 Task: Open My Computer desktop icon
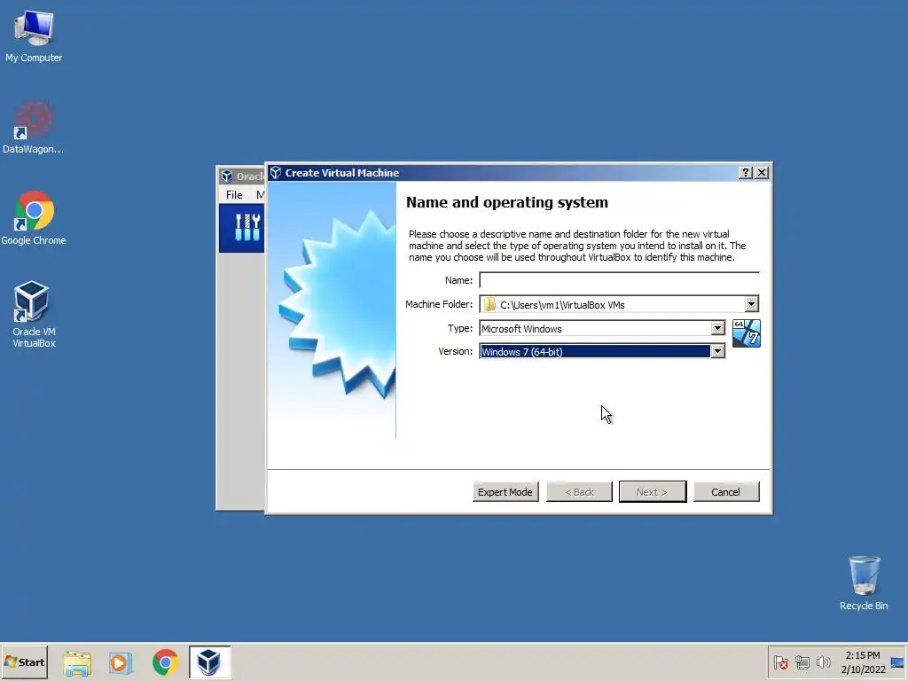click(x=34, y=35)
